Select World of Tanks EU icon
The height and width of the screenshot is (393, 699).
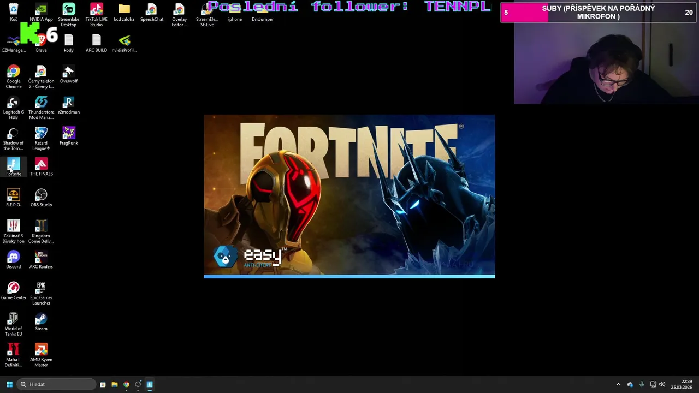tap(13, 325)
